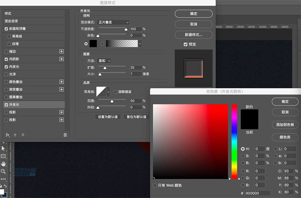This screenshot has height=198, width=301.
Task: Click the fx add-style icon
Action: pos(8,135)
